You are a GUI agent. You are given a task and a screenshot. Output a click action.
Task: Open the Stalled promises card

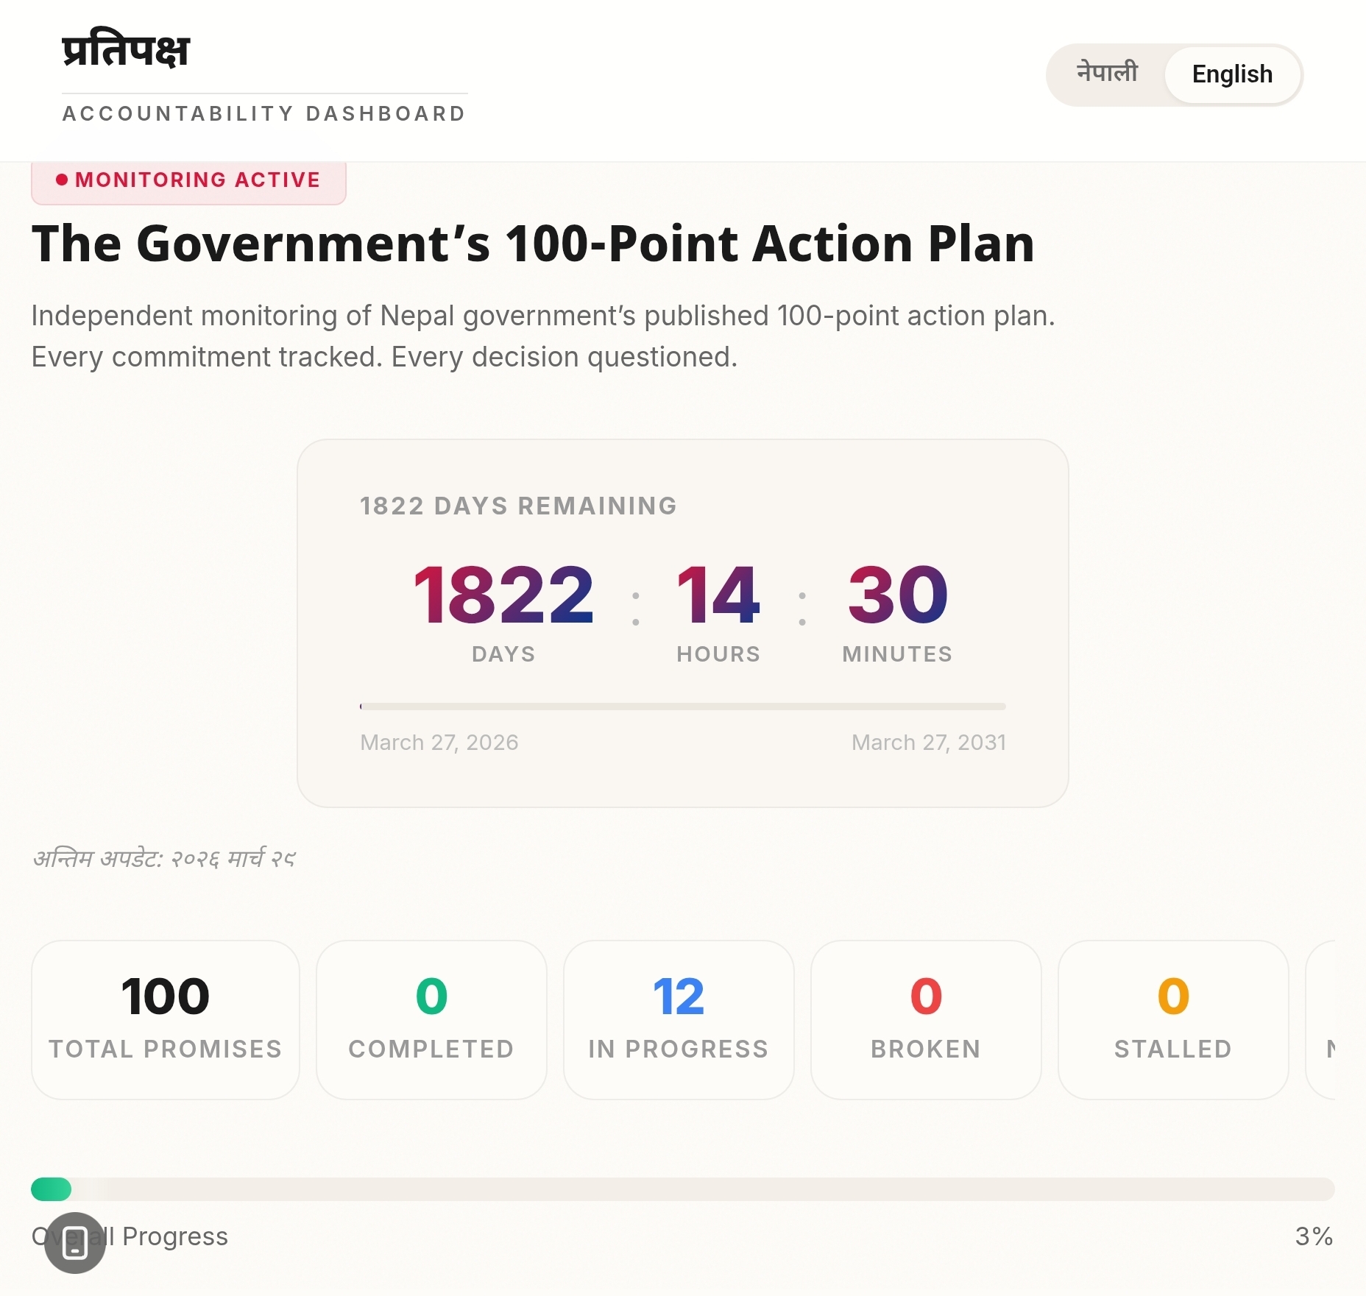[1173, 1019]
